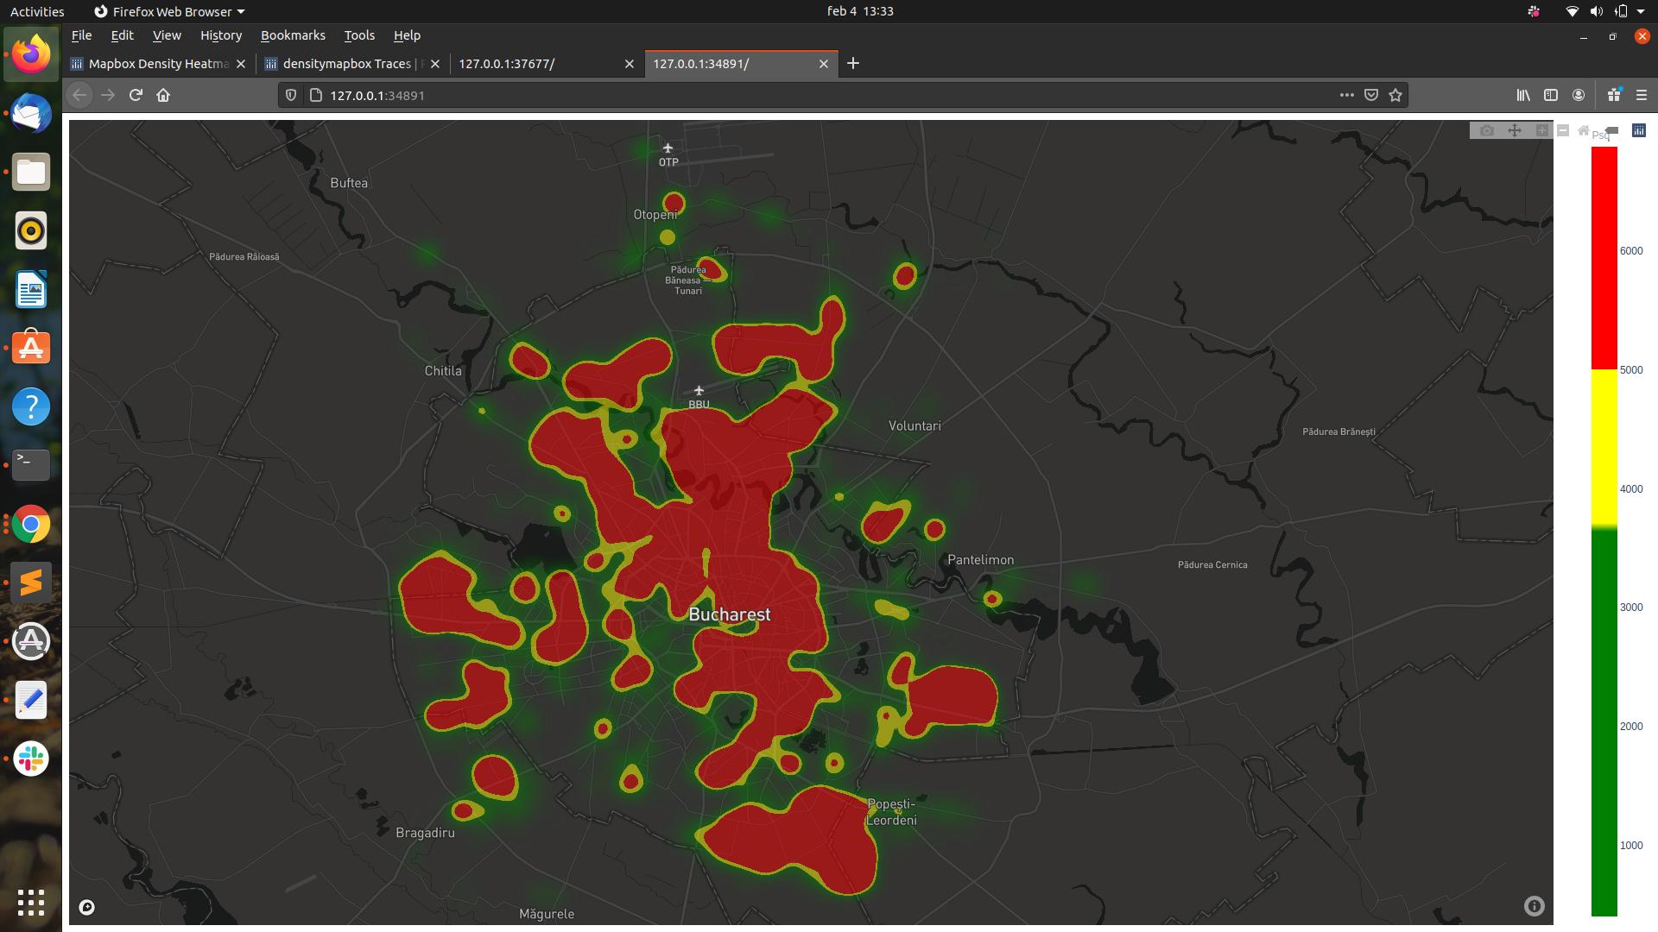Image resolution: width=1658 pixels, height=932 pixels.
Task: Expand Firefox Web Browser app menu
Action: pos(169,11)
